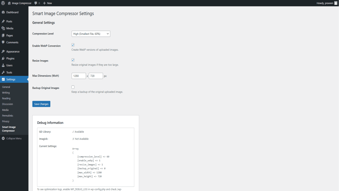
Task: Click the Comments speech bubble sidebar icon
Action: 3,42
